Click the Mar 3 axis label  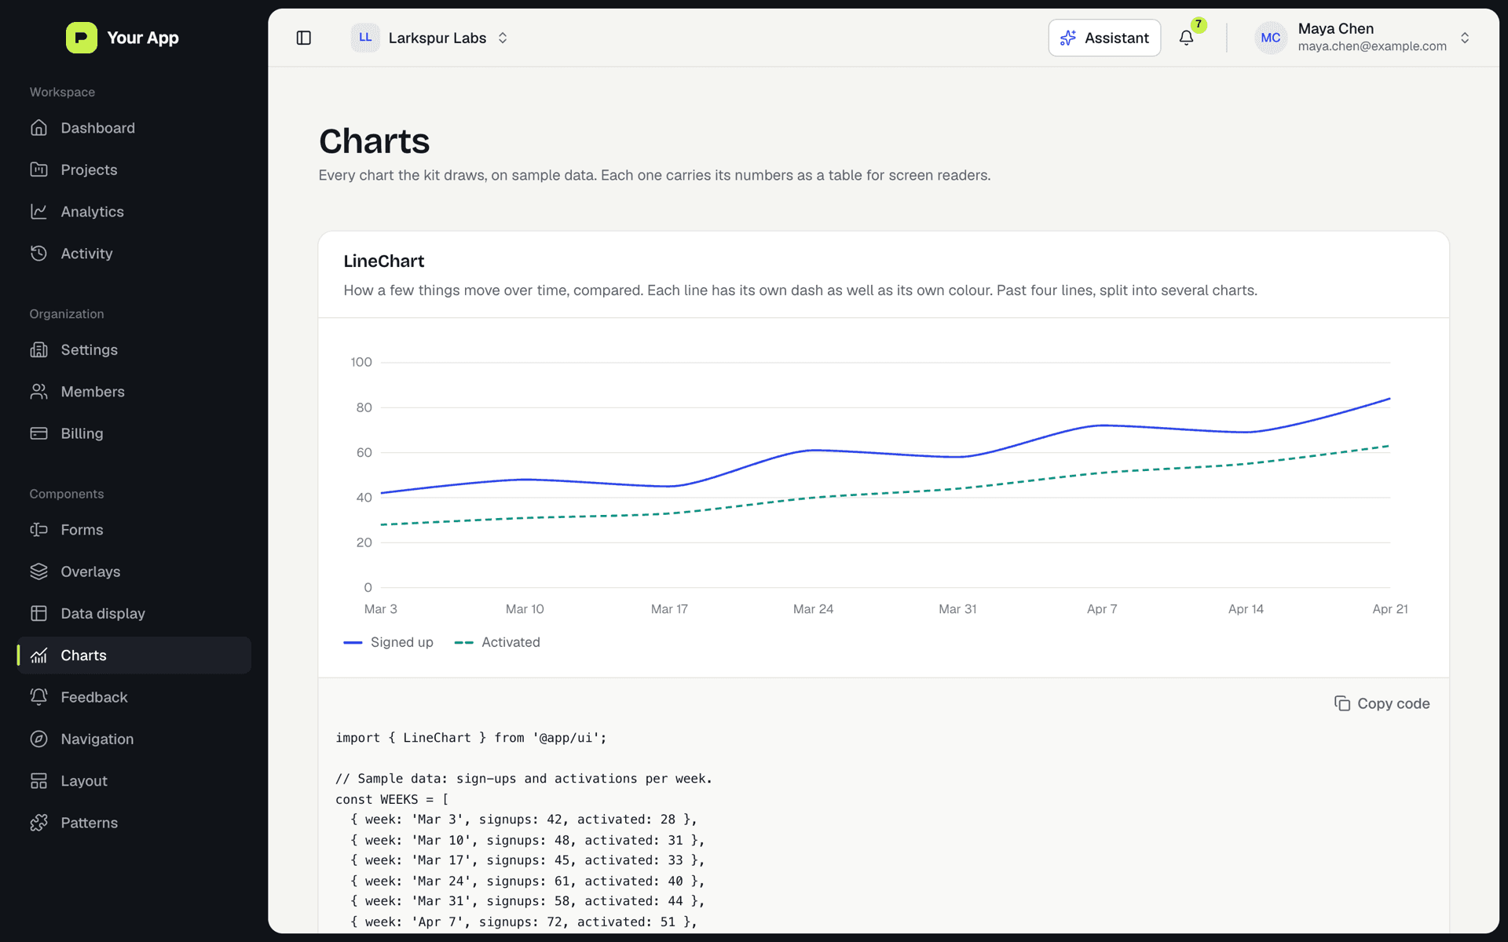380,609
